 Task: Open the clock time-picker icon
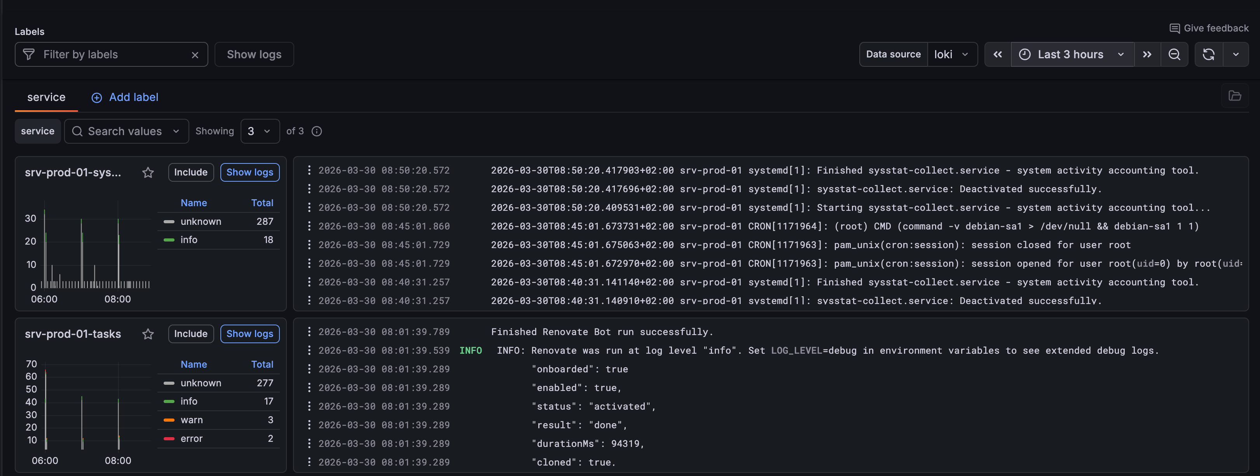pos(1025,54)
